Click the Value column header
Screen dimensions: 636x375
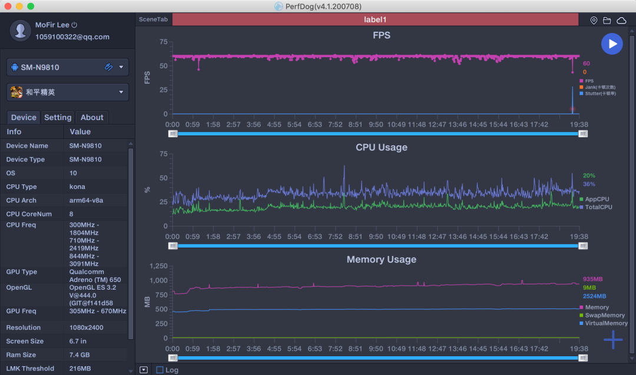click(x=80, y=132)
